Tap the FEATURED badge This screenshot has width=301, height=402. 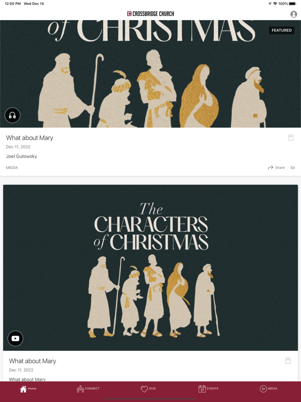click(x=282, y=30)
